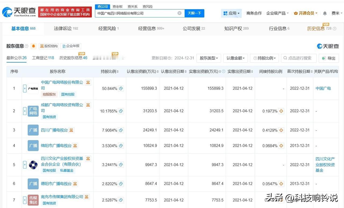Click equity structure icon beside 绵阳市广播电视台
344x208 pixels.
coord(75,145)
